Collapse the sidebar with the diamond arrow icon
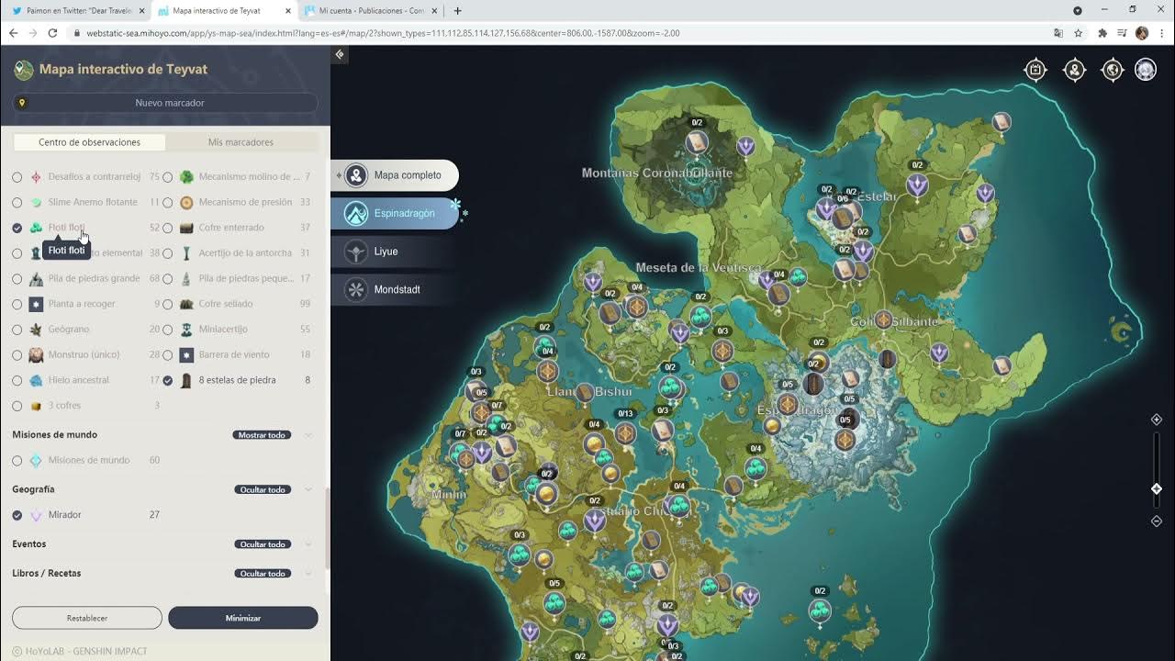 [340, 55]
